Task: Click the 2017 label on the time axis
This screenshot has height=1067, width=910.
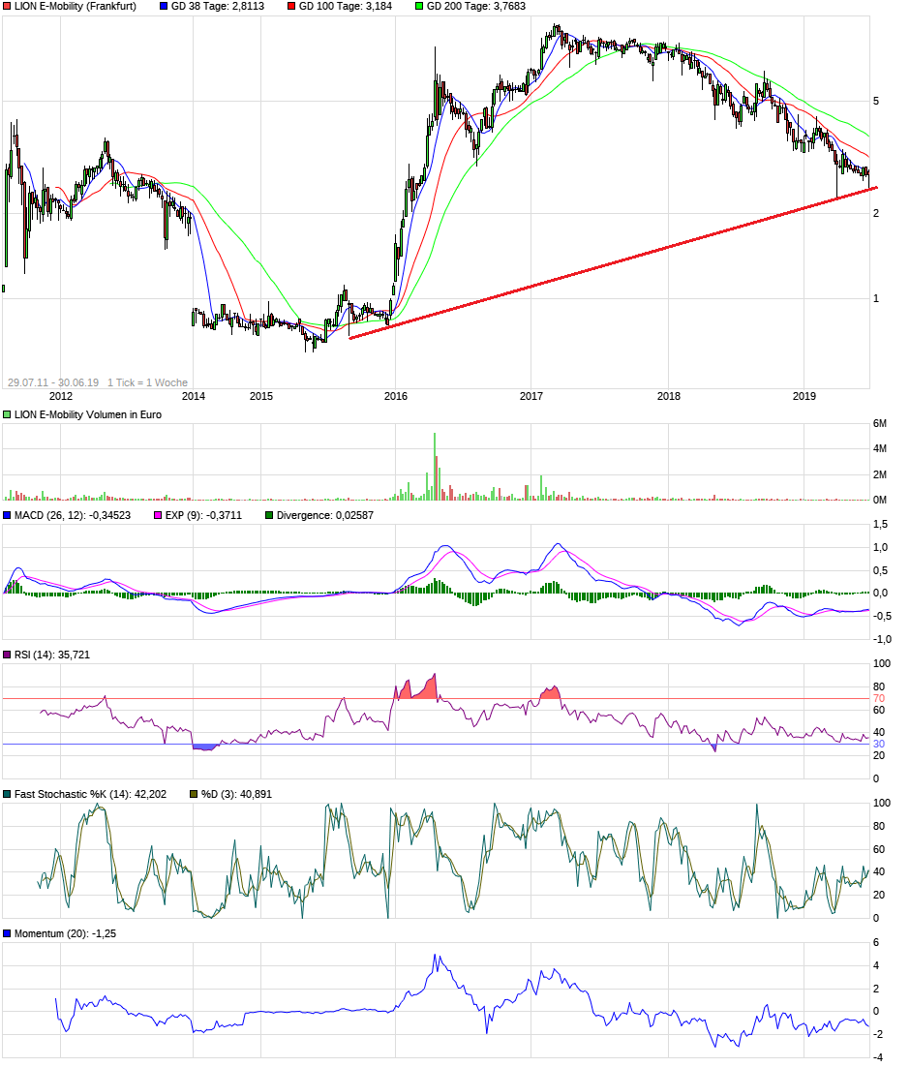Action: [x=531, y=396]
